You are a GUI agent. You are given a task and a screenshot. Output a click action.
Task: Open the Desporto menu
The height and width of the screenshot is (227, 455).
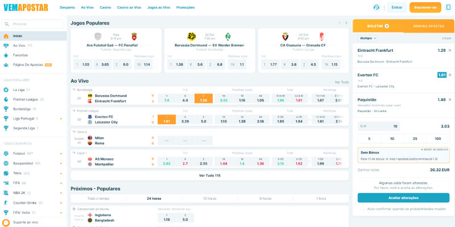tap(67, 7)
